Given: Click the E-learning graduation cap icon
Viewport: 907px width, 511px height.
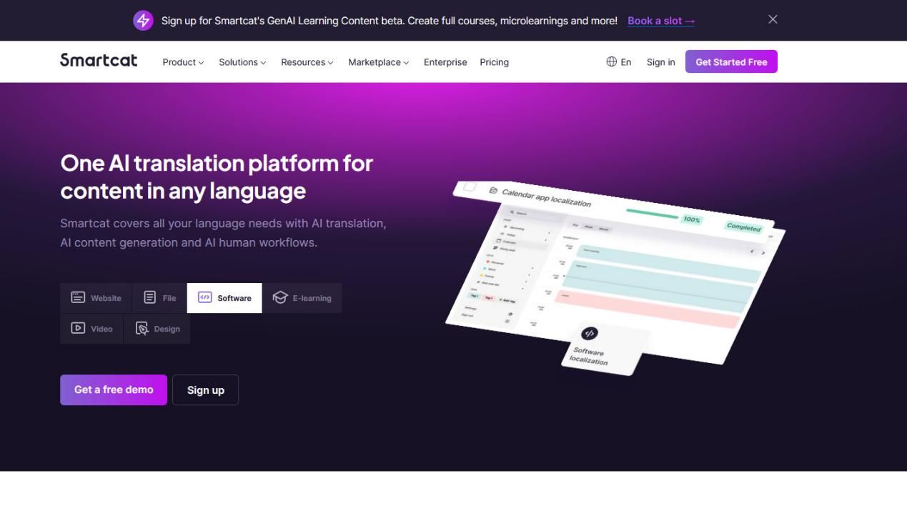Looking at the screenshot, I should click(x=279, y=297).
